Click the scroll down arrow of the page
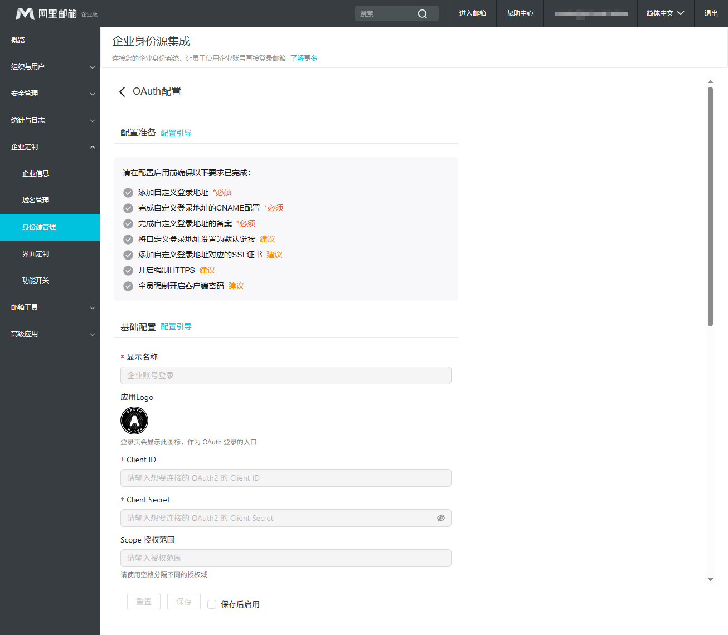This screenshot has width=728, height=635. click(710, 579)
